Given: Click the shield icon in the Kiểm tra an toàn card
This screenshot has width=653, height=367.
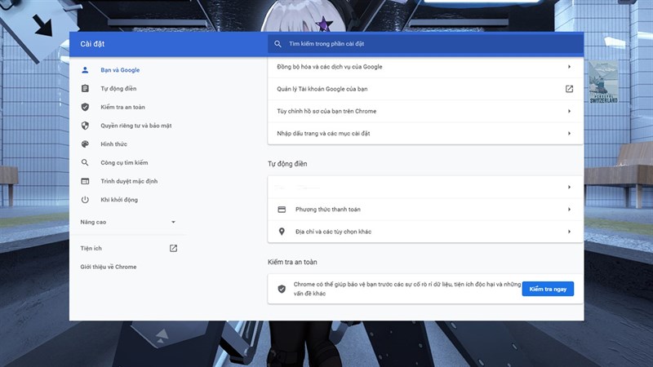Looking at the screenshot, I should 282,289.
